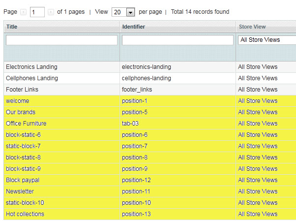Viewport: 296px width, 222px height.
Task: Click the Total 14 records found text
Action: (x=200, y=12)
